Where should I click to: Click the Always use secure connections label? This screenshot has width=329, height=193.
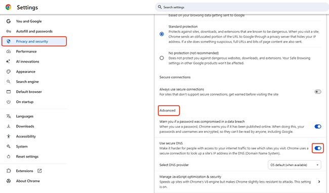point(182,89)
